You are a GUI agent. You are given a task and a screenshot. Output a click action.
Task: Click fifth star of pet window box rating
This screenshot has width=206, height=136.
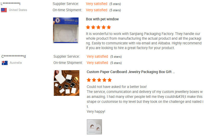click(109, 27)
